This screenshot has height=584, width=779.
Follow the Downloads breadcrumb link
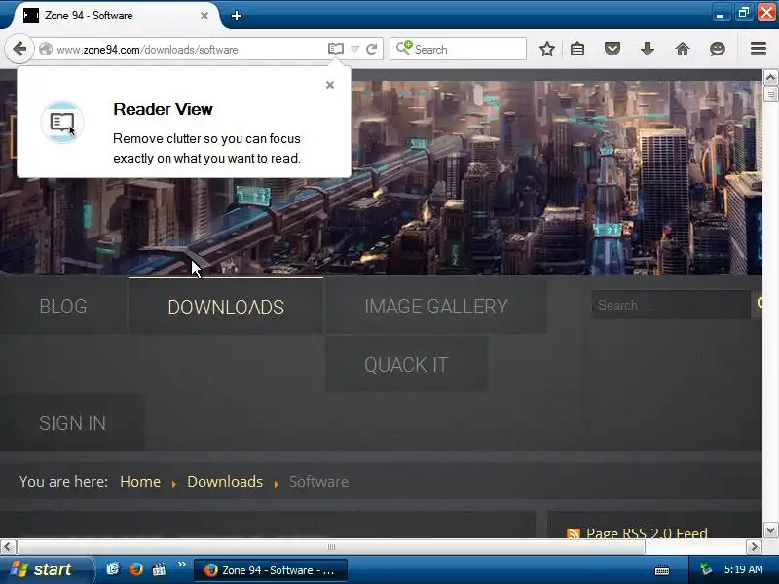click(x=225, y=481)
